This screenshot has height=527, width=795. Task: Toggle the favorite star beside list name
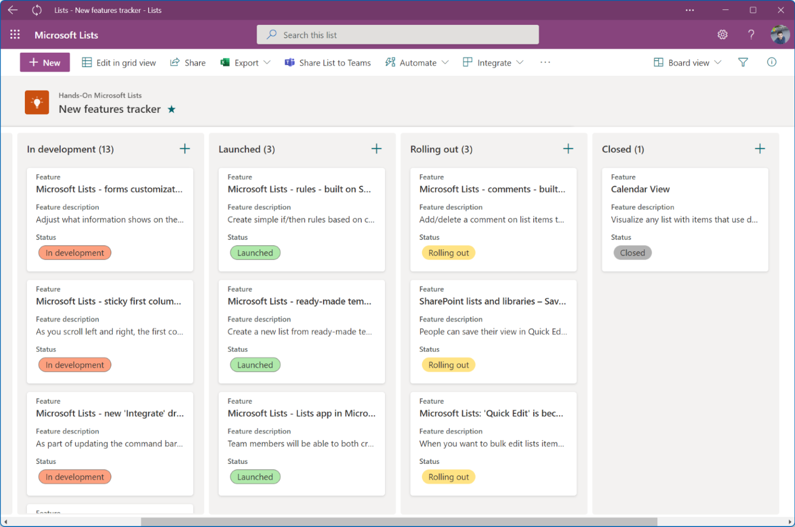tap(171, 109)
